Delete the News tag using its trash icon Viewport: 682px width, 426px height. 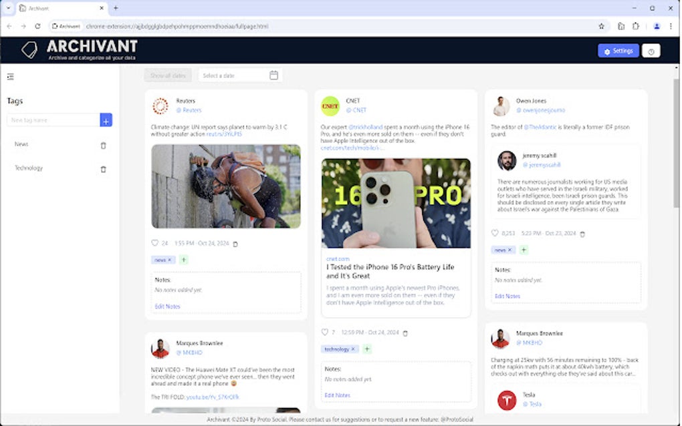pos(103,146)
